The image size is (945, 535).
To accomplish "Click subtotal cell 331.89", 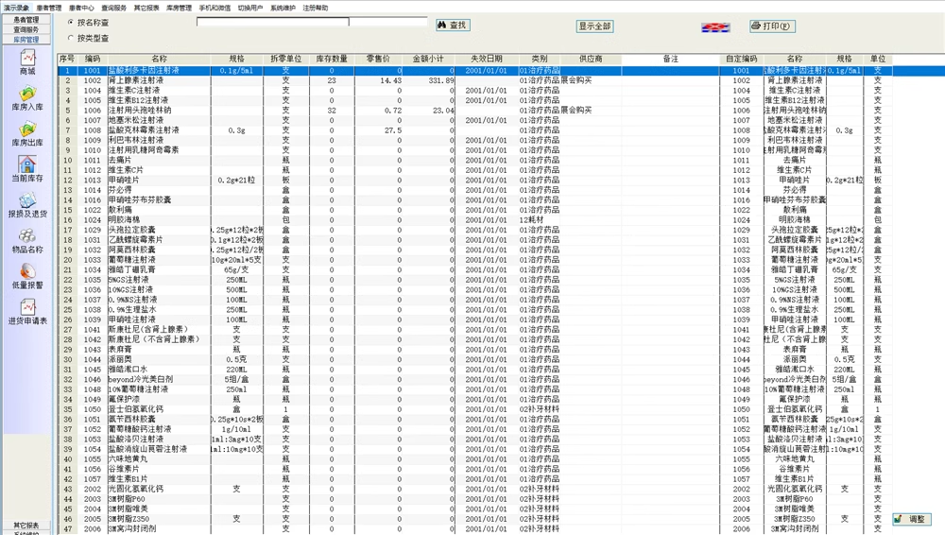I will [x=429, y=81].
